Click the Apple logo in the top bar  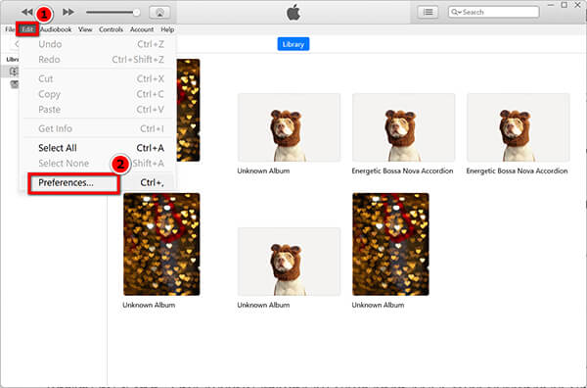[293, 13]
